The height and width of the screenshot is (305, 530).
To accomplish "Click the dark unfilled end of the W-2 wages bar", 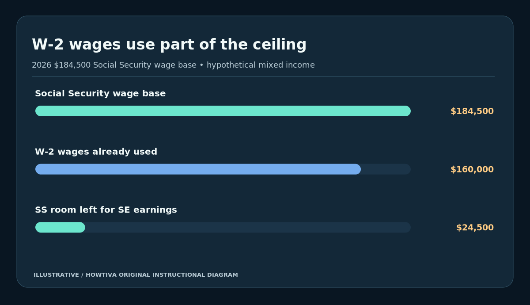I will tap(386, 169).
